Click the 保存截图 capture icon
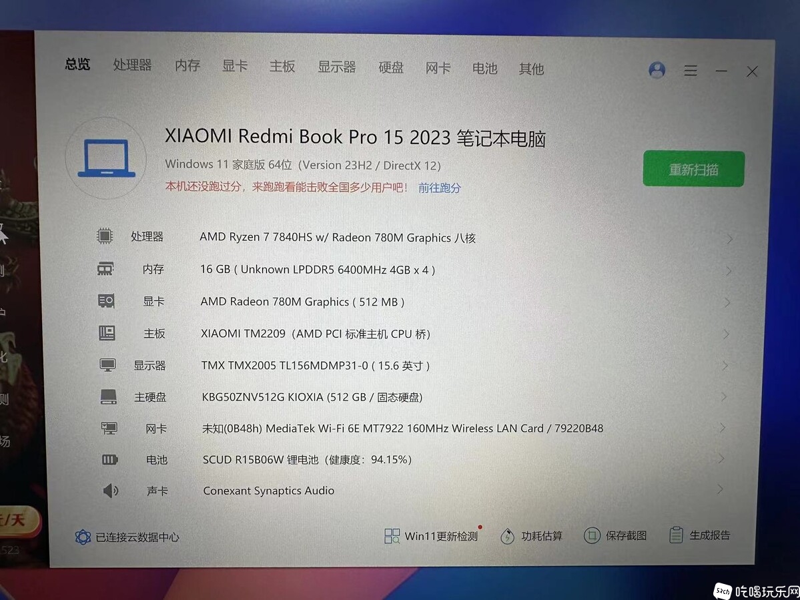This screenshot has width=800, height=600. [x=592, y=536]
